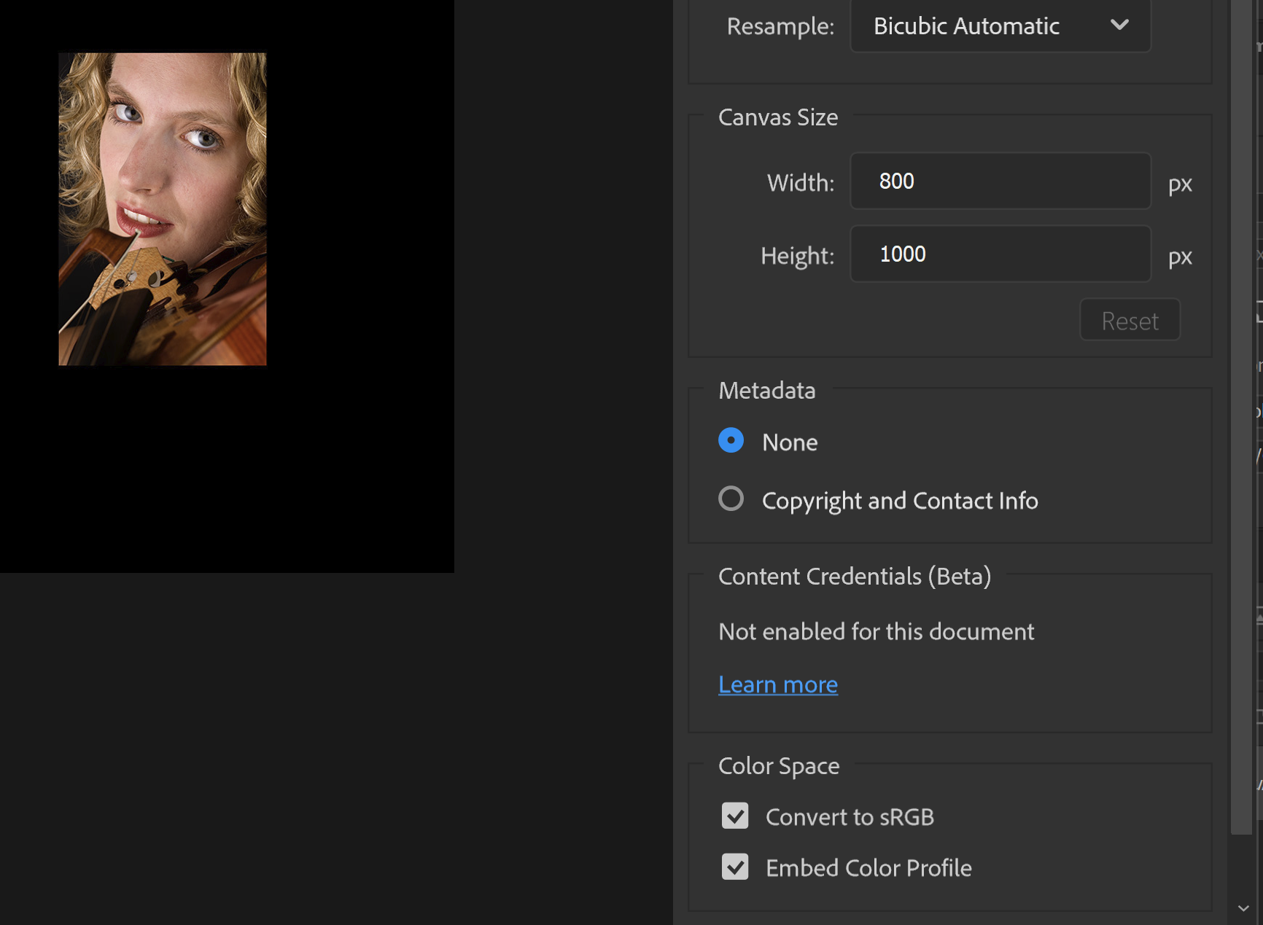1263x925 pixels.
Task: Click the Canvas Size Width field
Action: pos(1000,181)
